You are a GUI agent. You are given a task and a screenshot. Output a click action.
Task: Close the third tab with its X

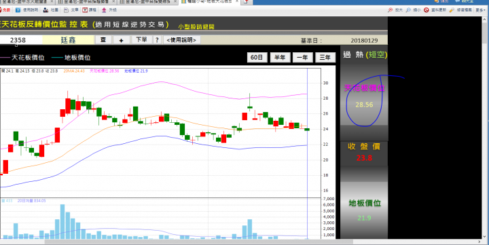pyautogui.click(x=175, y=2)
